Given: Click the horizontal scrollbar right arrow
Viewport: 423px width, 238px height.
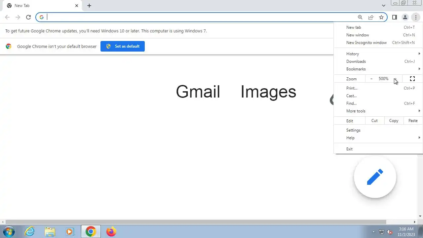Looking at the screenshot, I should [415, 222].
